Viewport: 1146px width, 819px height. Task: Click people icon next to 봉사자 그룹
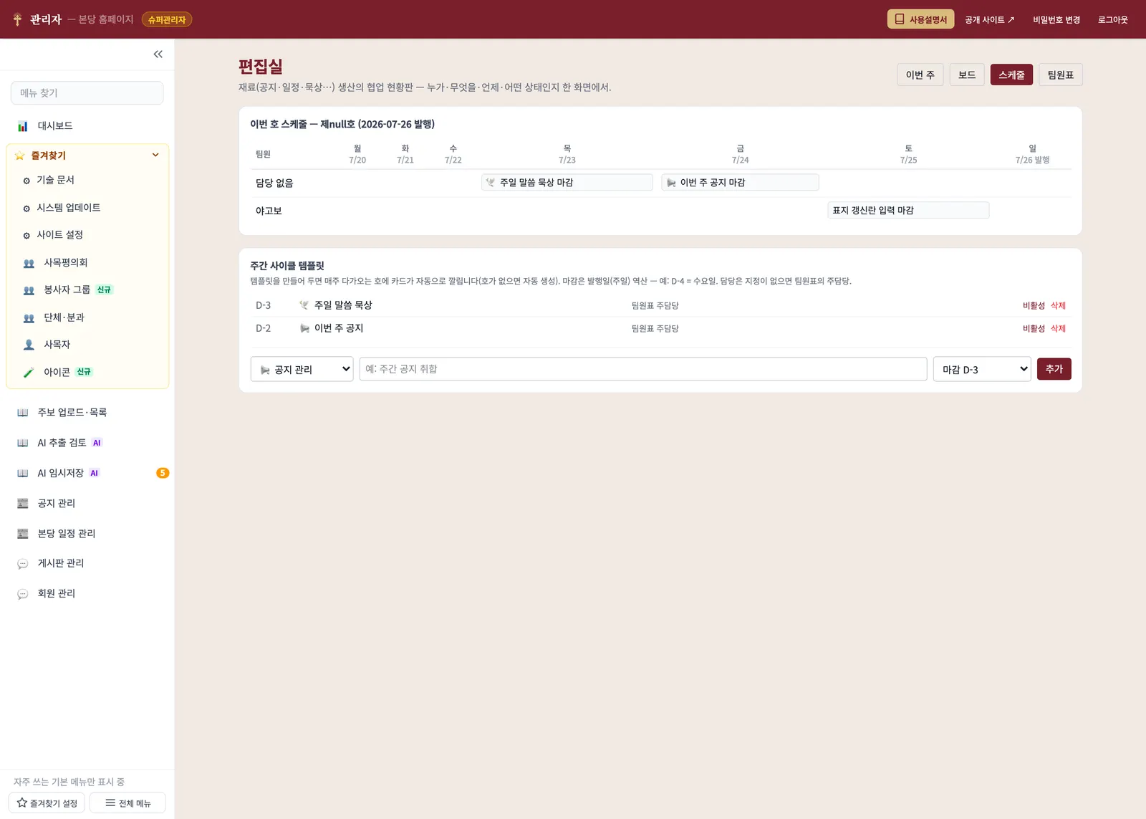29,290
